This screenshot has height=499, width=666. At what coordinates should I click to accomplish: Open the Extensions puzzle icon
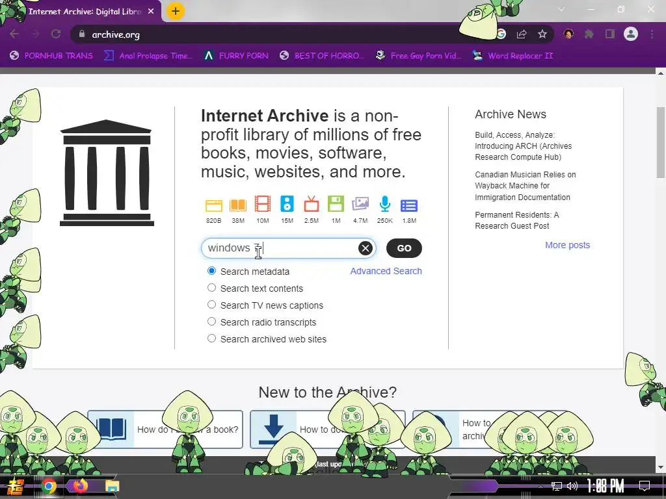click(x=589, y=34)
